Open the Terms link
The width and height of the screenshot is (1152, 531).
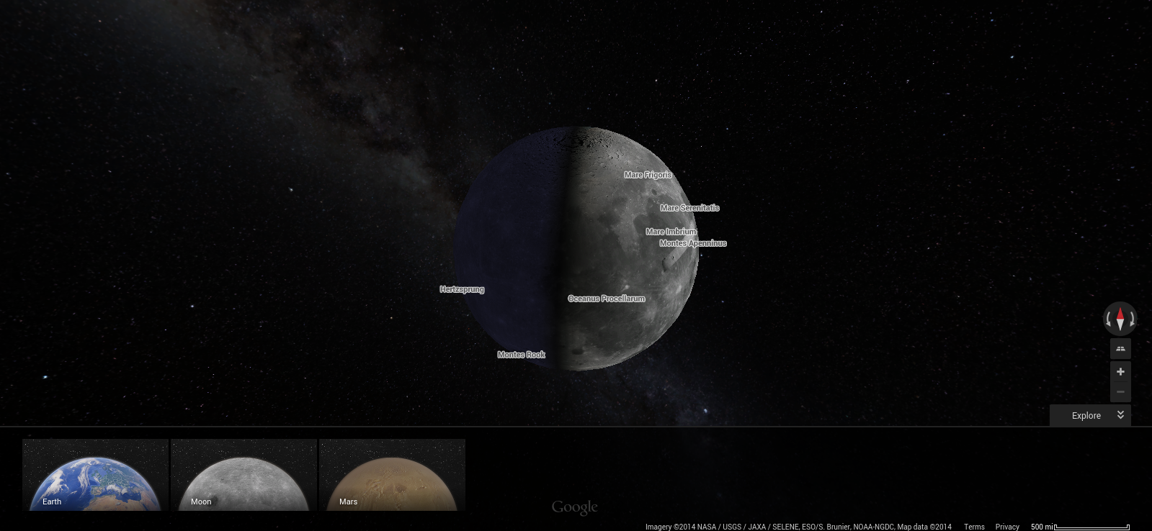974,527
